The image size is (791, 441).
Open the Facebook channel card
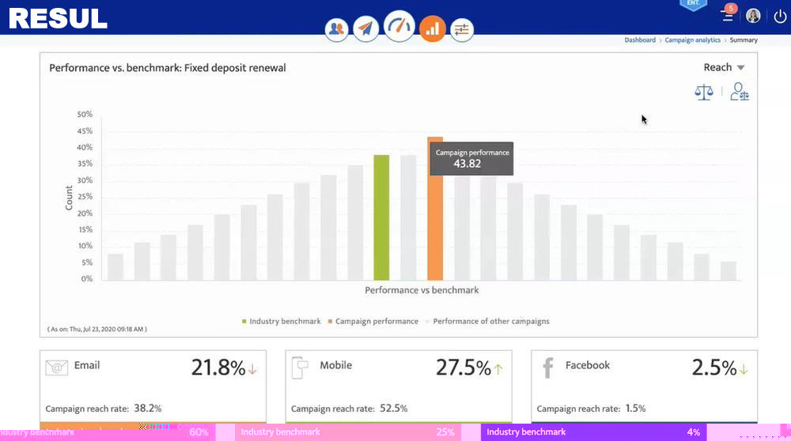coord(644,386)
